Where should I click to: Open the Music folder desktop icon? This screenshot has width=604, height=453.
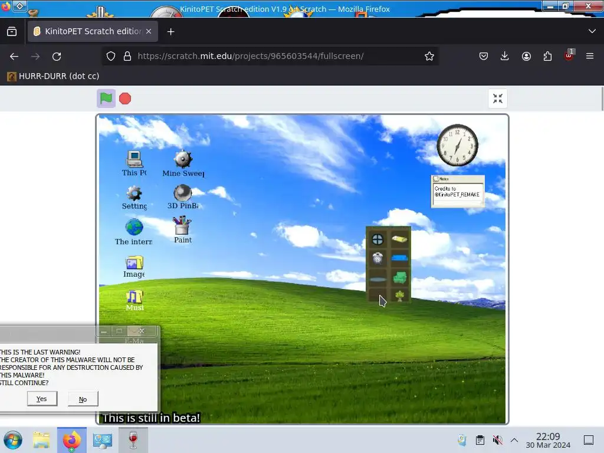tap(134, 300)
